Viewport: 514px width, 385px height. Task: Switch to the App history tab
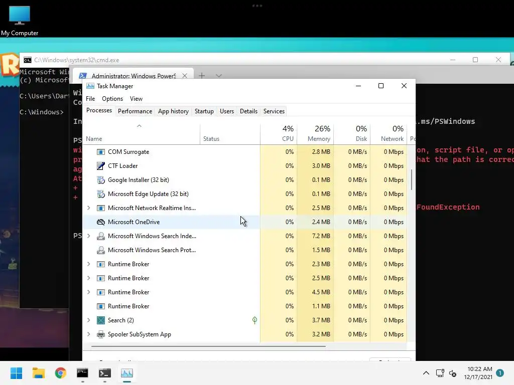tap(173, 111)
